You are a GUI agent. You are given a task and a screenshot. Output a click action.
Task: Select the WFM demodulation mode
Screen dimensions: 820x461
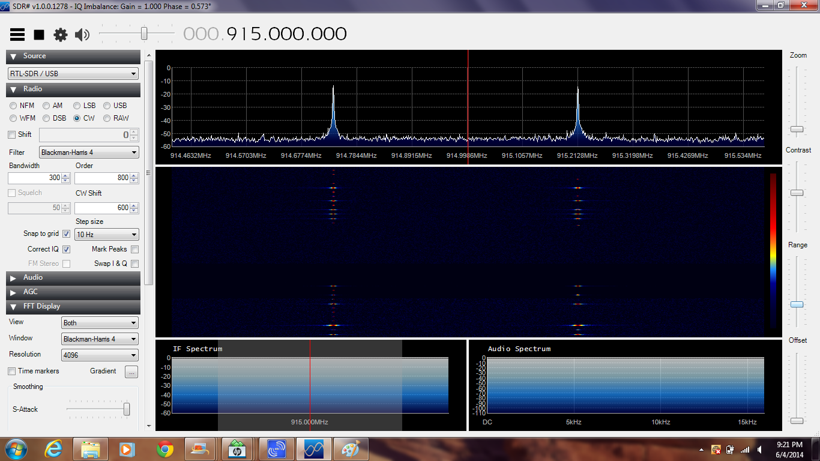coord(13,118)
